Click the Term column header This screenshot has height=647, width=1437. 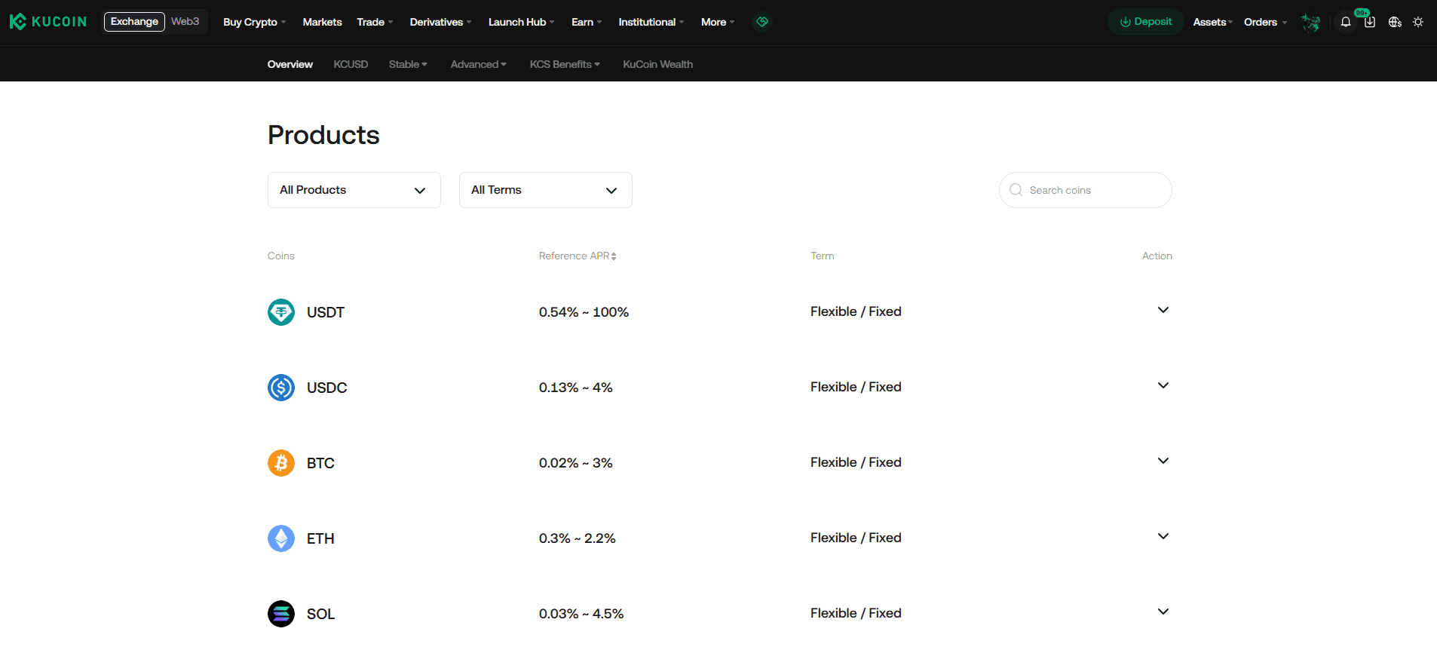point(822,256)
